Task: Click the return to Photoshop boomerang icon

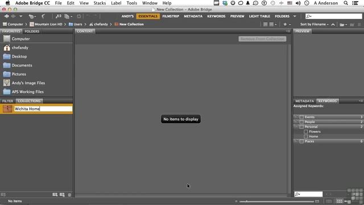Action: [43, 16]
